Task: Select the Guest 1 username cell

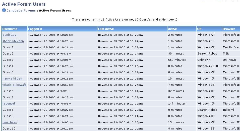Action: pos(15,47)
